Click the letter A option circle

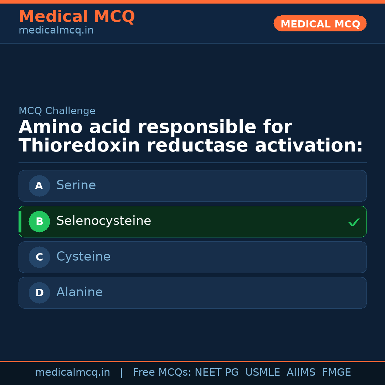click(x=39, y=186)
